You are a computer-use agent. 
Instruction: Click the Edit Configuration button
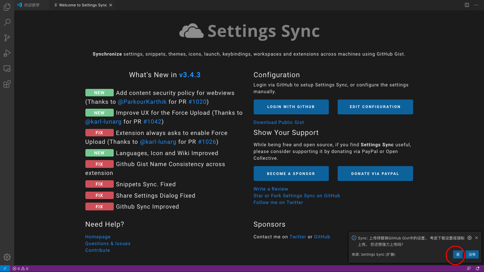[x=375, y=107]
